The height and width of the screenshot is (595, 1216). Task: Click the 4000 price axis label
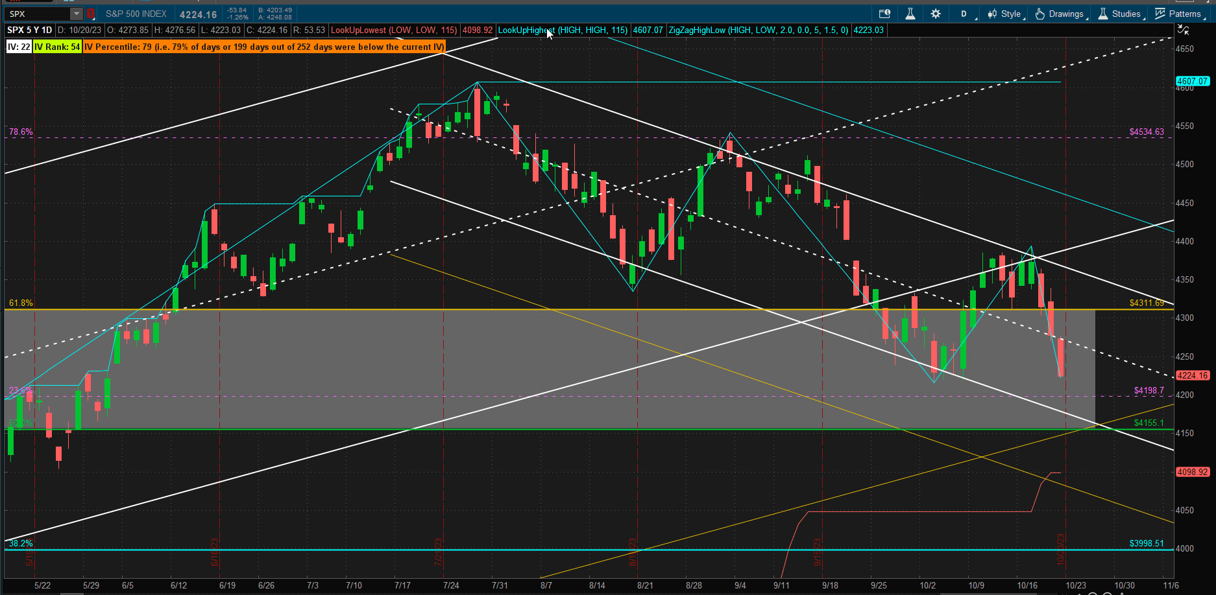click(x=1185, y=548)
